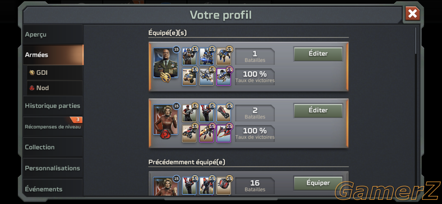Open the Personnalisations tab
Screen dimensions: 442x204
(53, 168)
